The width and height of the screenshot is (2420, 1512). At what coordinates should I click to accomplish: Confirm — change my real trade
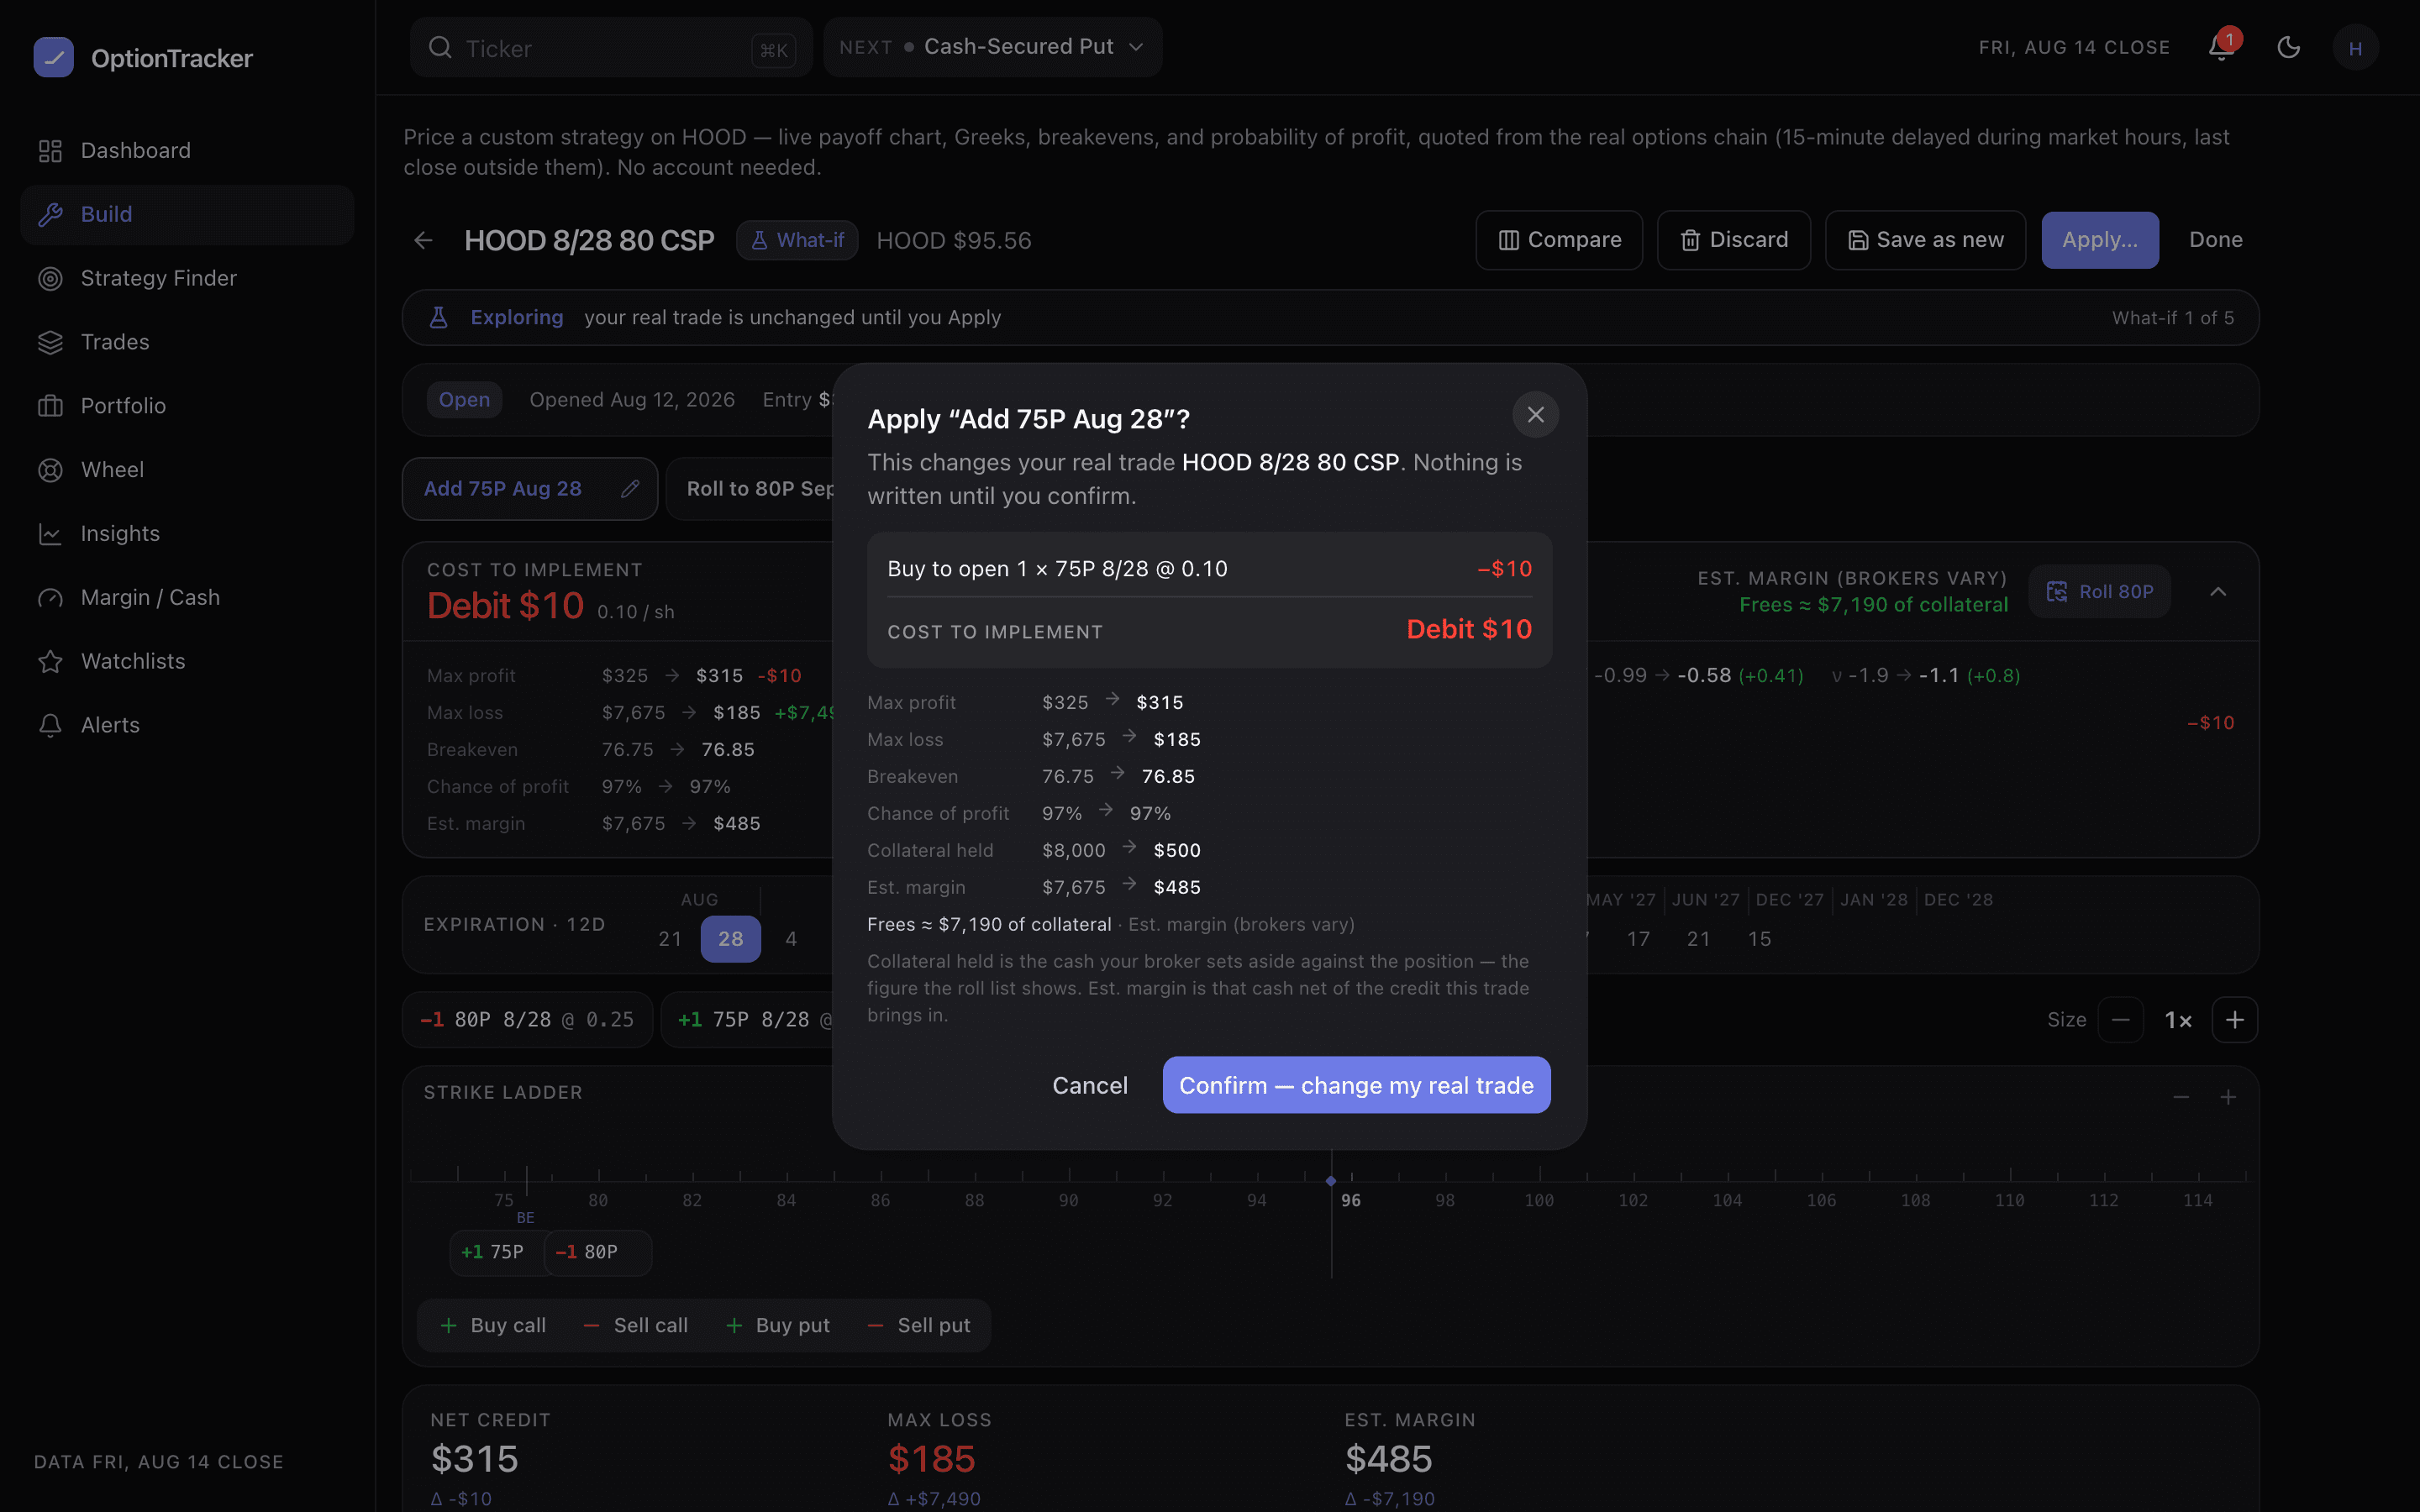coord(1356,1085)
